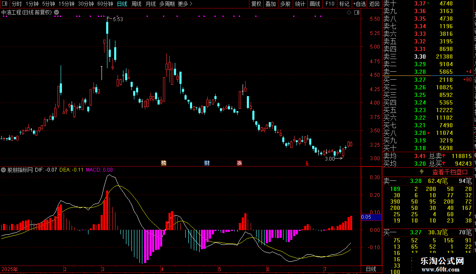Image resolution: width=476 pixels, height=274 pixels.
Task: Click the lightning icon beside 查看千档盘口
Action: click(422, 172)
